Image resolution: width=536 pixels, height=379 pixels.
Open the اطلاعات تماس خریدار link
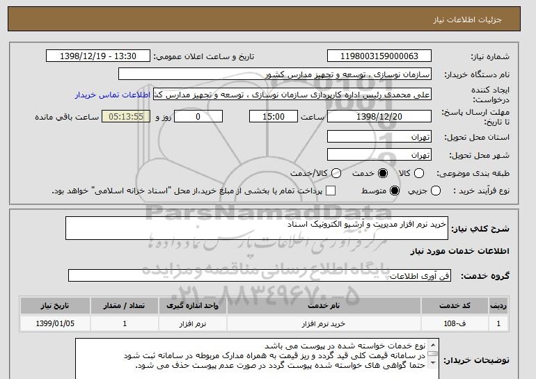coord(113,95)
